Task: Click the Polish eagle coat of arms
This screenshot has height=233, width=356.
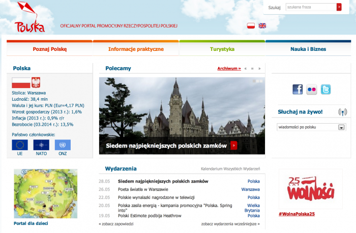Action: click(36, 82)
